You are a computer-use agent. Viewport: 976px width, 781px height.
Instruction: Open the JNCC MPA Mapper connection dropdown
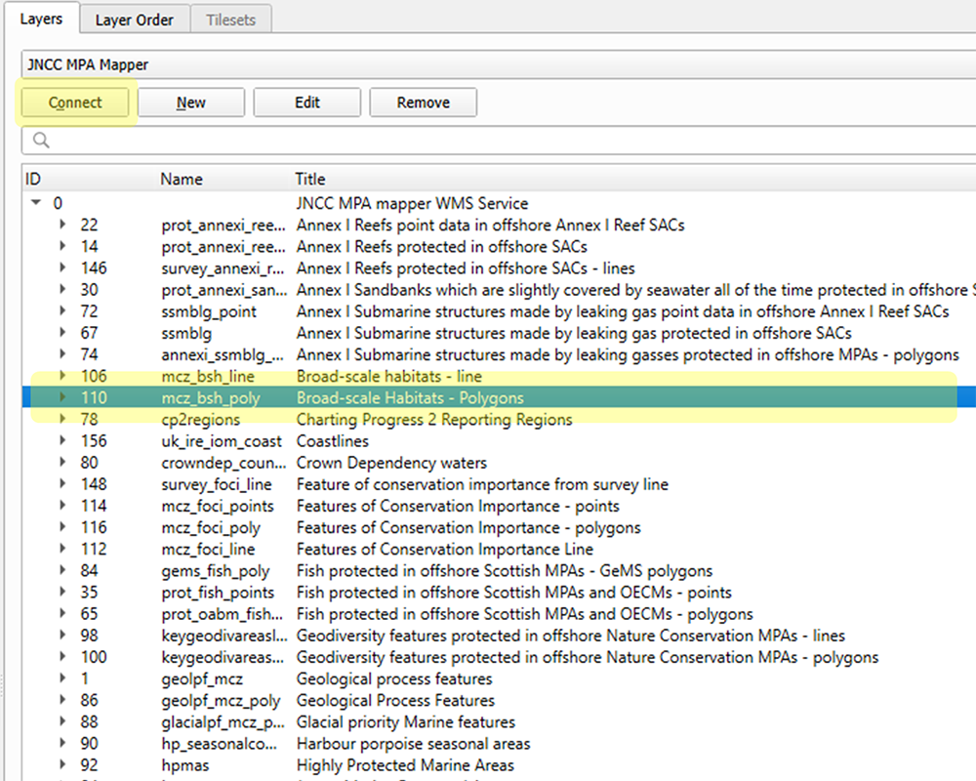pos(488,63)
